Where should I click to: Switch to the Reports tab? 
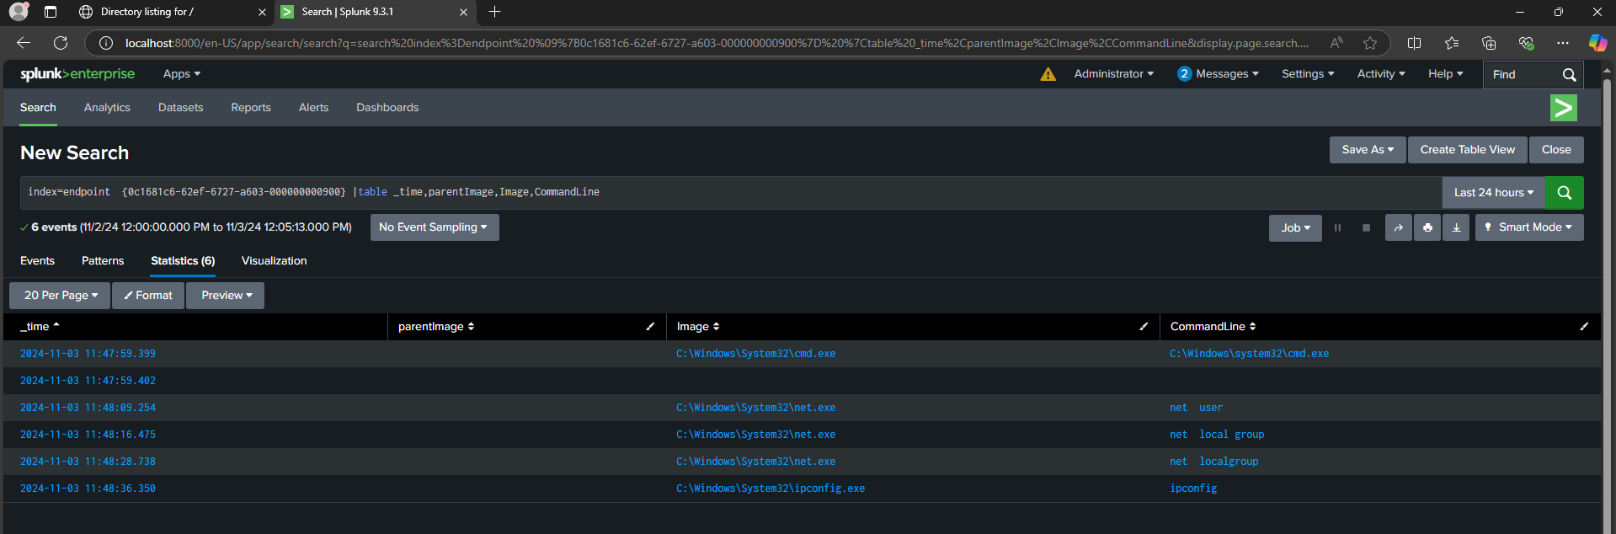251,108
